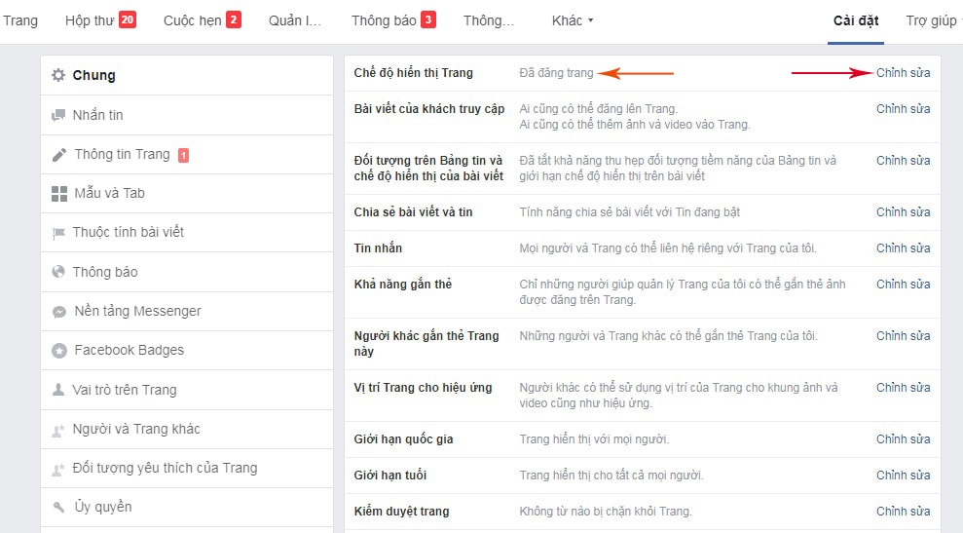Click Chỉnh sửa for Khả năng gắn thẻ
Screen dimensions: 963x533
pyautogui.click(x=903, y=284)
